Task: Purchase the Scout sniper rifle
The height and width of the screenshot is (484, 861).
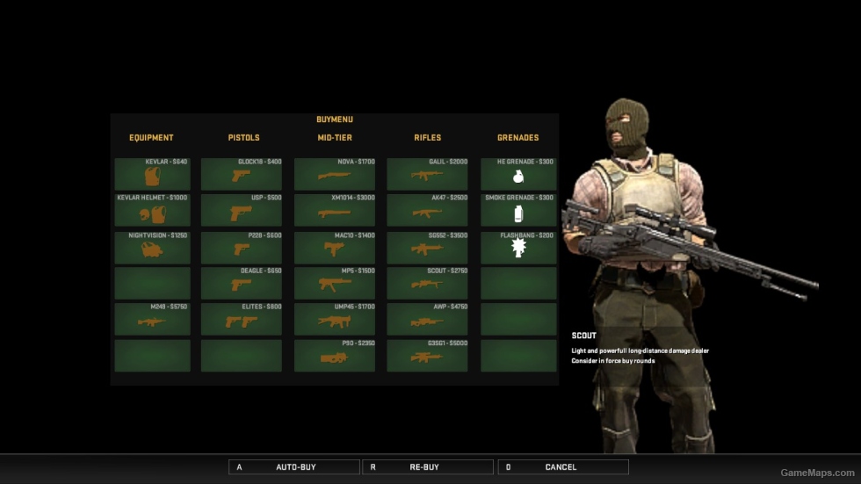Action: coord(427,283)
